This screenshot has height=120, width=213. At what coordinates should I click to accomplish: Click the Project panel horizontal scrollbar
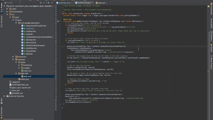pyautogui.click(x=18, y=119)
